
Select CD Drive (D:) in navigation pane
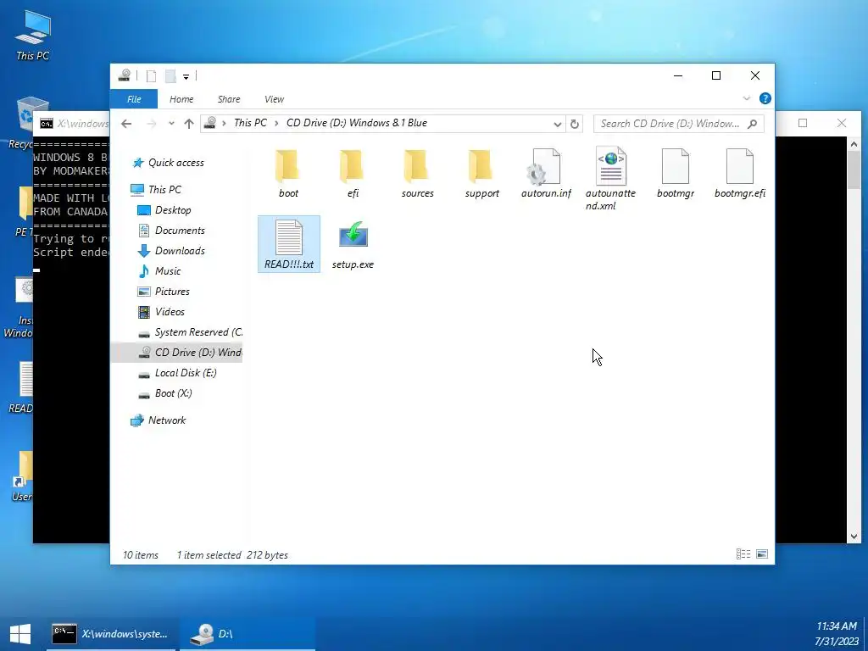coord(176,353)
